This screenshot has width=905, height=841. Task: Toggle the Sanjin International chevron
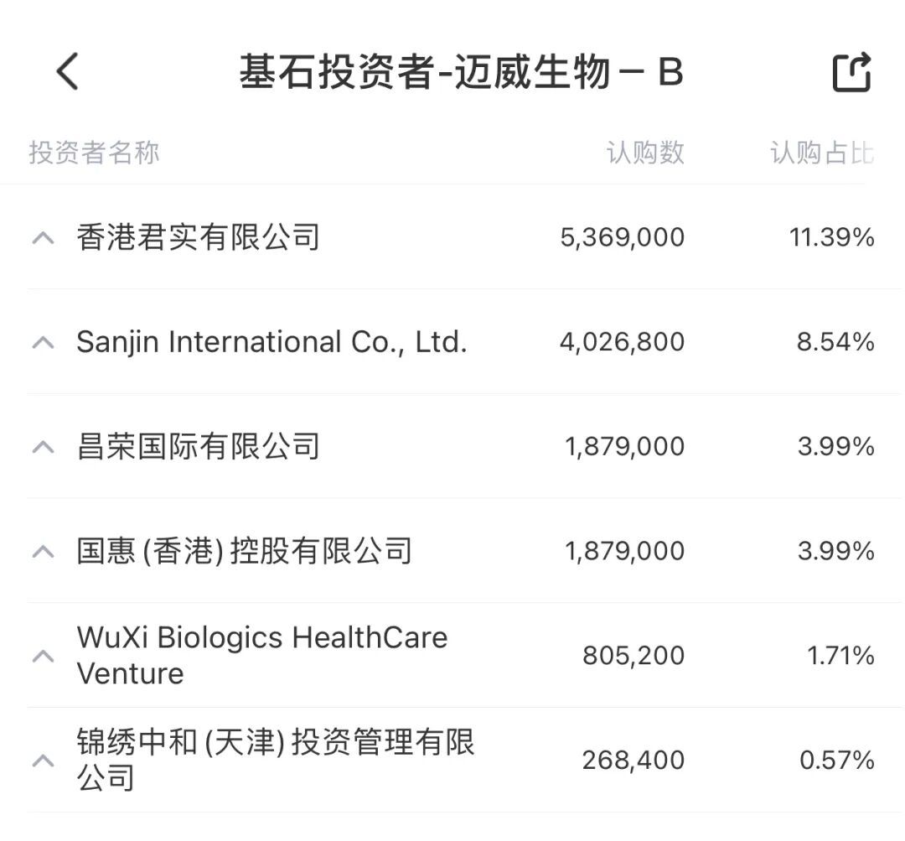pos(43,342)
